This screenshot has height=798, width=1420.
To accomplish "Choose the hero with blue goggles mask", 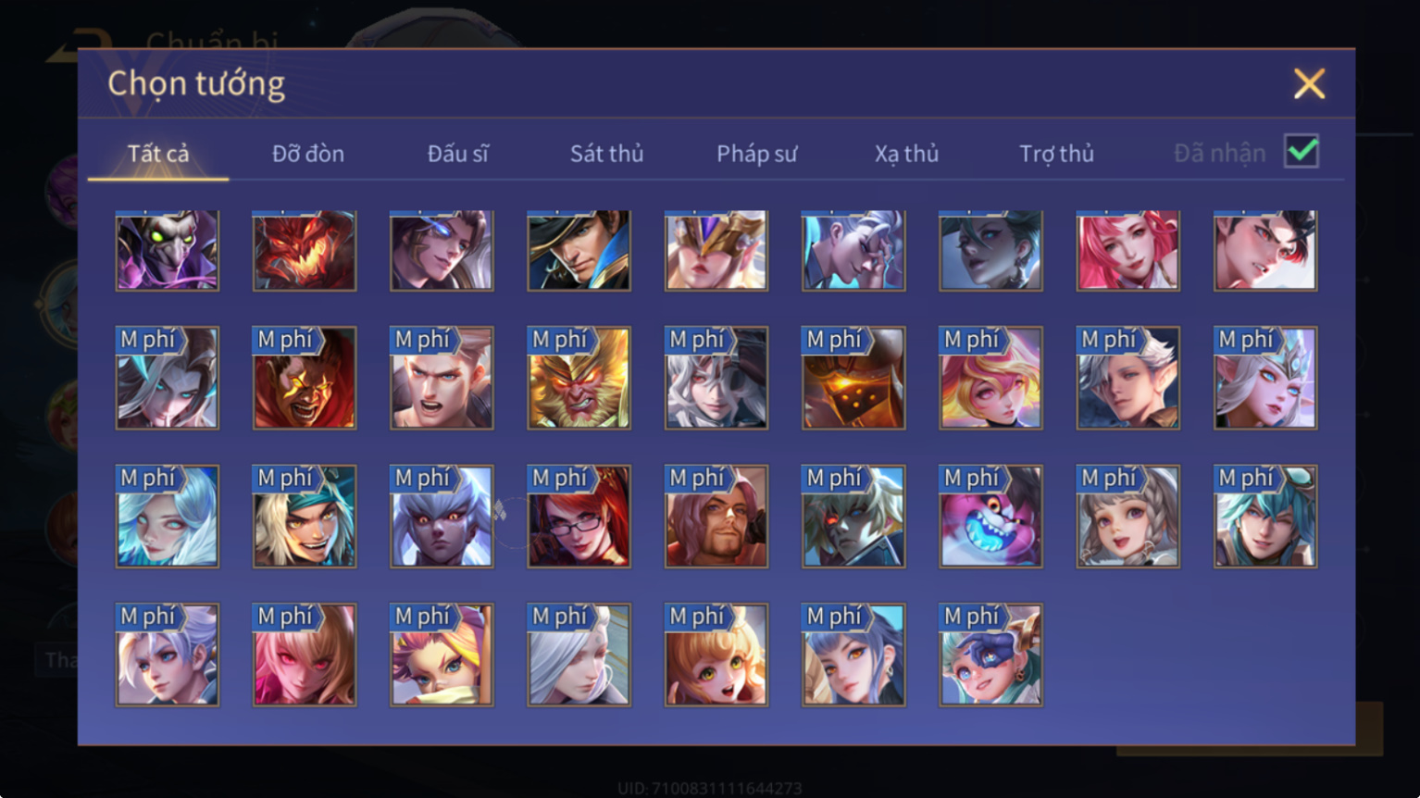I will [990, 655].
